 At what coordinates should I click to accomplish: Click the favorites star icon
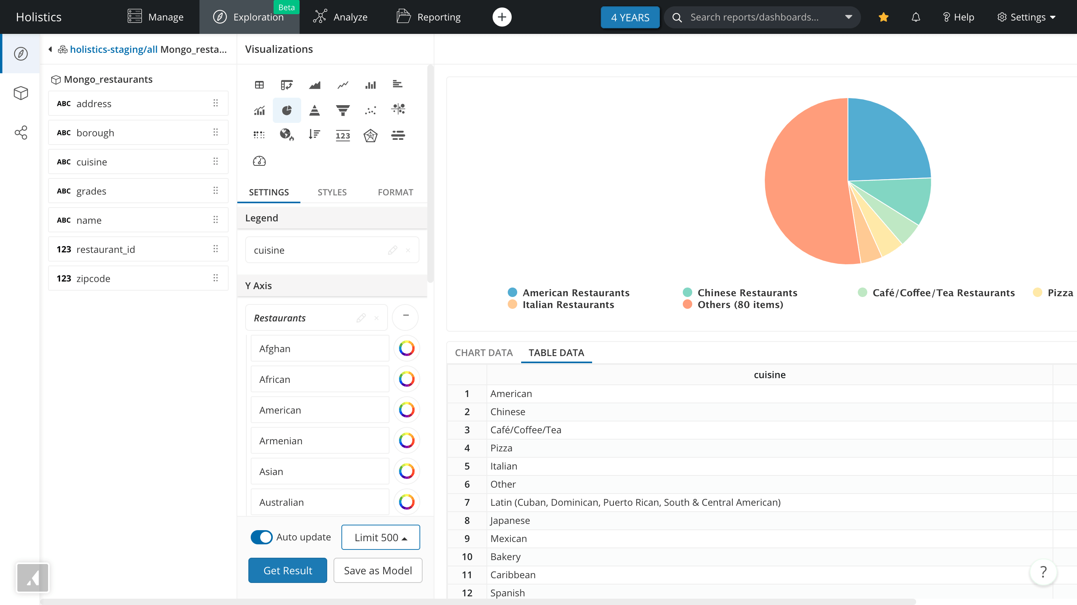[883, 17]
